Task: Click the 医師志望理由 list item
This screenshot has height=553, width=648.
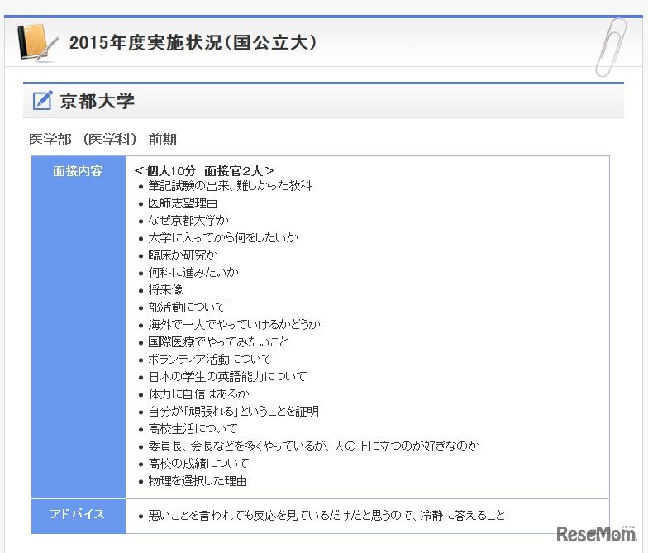Action: pyautogui.click(x=183, y=203)
